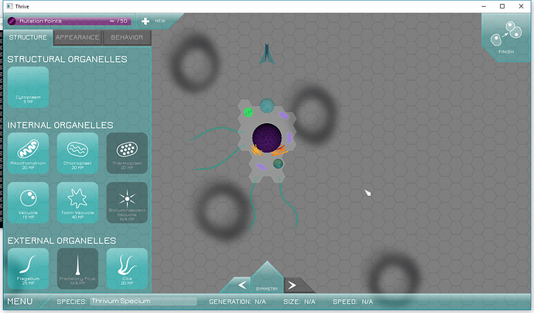Switch to the Appearance tab
534x313 pixels.
tap(77, 37)
